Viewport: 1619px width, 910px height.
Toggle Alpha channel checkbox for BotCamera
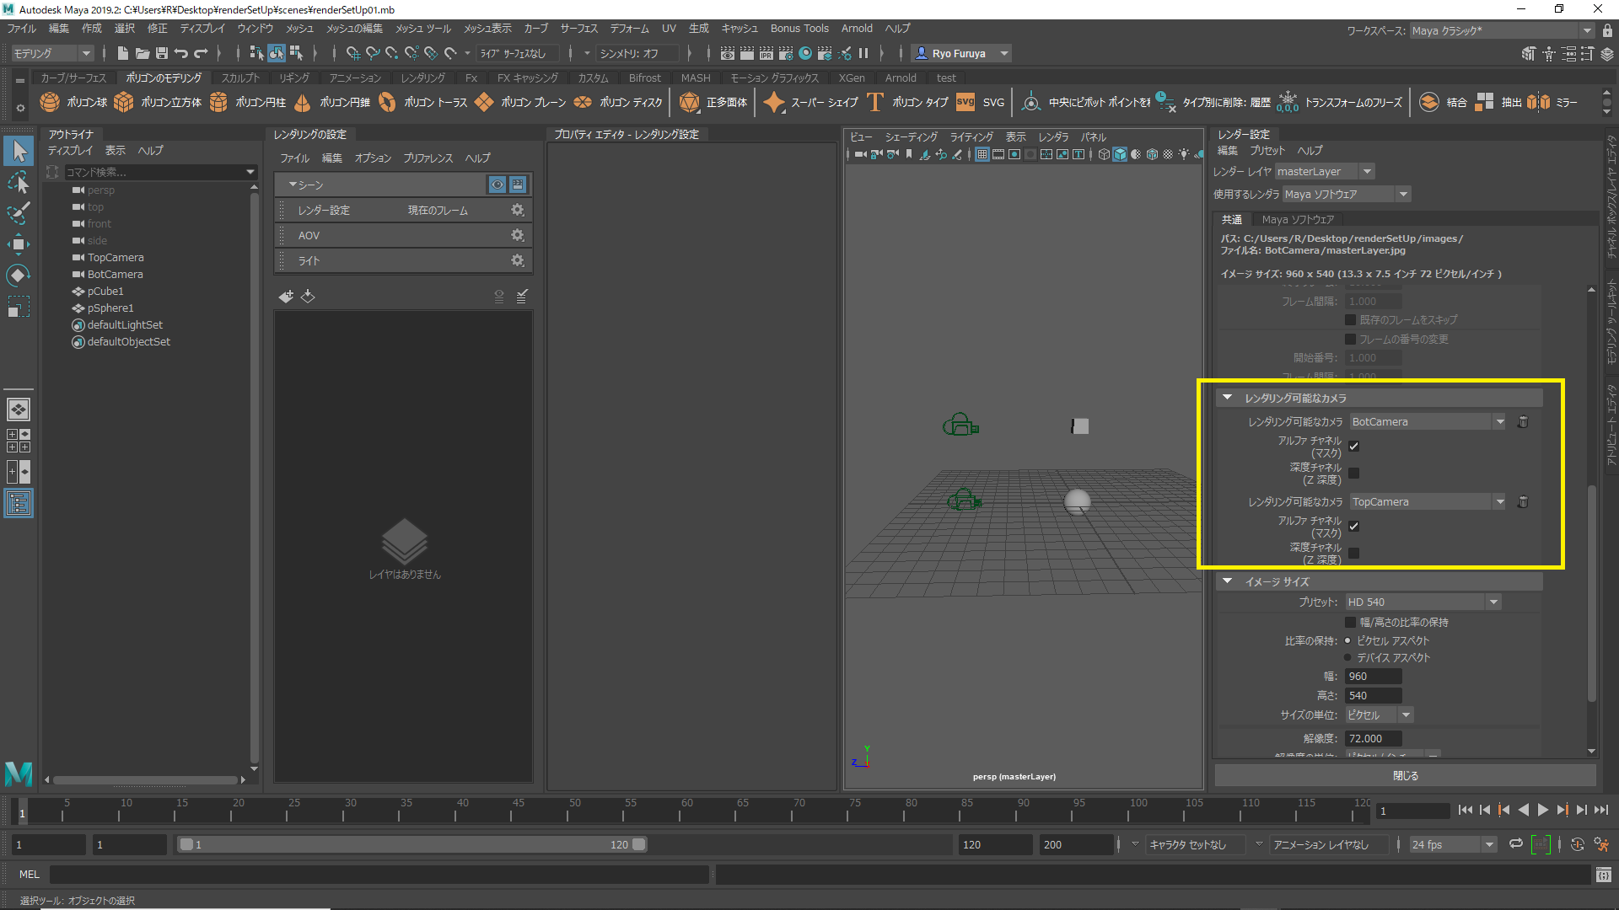click(1353, 447)
